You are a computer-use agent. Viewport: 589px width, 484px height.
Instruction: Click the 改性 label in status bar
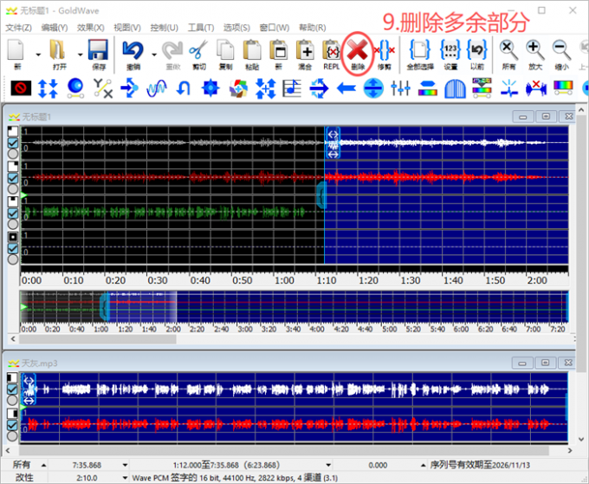tap(24, 478)
